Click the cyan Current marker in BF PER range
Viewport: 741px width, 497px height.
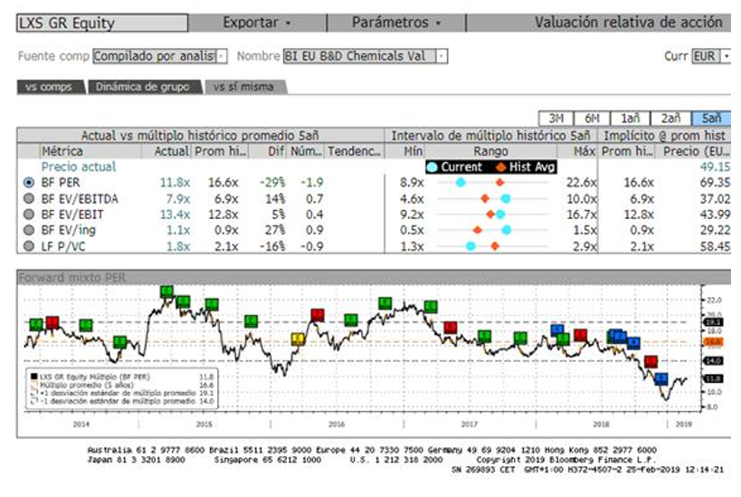(461, 183)
